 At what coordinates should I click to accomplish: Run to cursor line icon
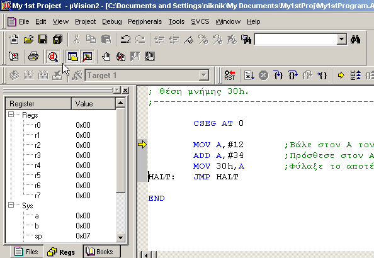coord(322,76)
